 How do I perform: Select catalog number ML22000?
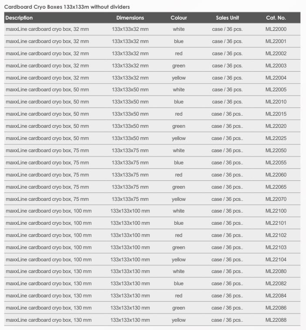[276, 29]
